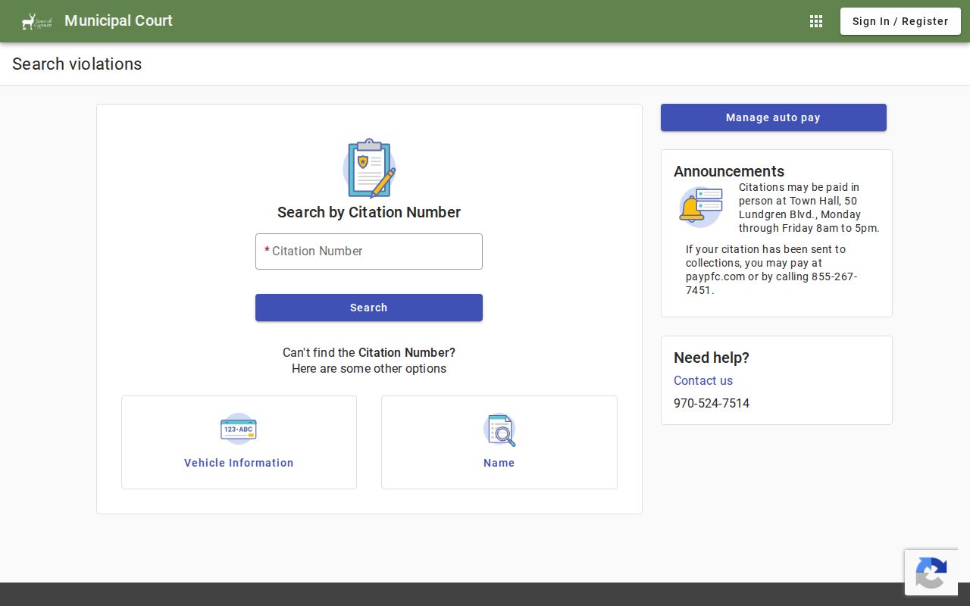The height and width of the screenshot is (606, 970).
Task: Click the "Can't find the Citation Number?" text
Action: pyautogui.click(x=369, y=352)
